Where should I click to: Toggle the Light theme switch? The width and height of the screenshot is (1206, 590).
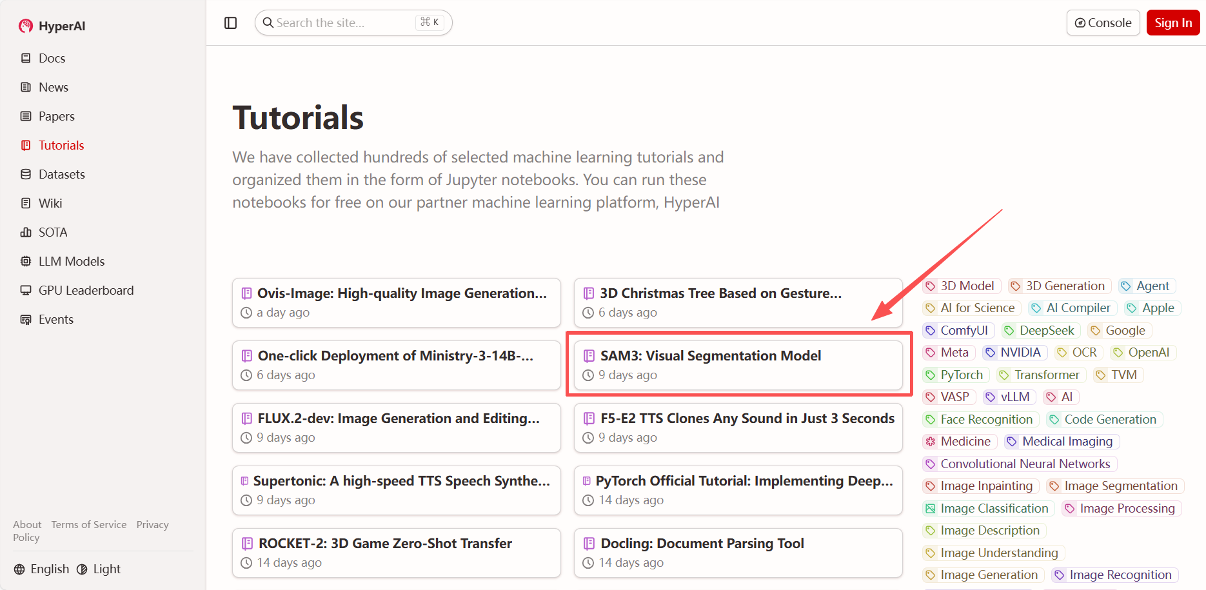pos(99,569)
